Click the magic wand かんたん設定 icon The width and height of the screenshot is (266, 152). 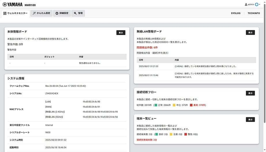click(34, 13)
